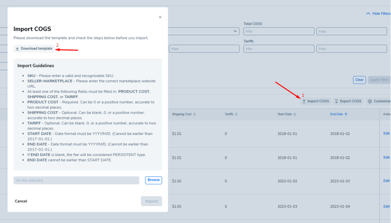Open the dropdown left of Total COGS
Viewport: 391px width, 223px height.
[235, 31]
